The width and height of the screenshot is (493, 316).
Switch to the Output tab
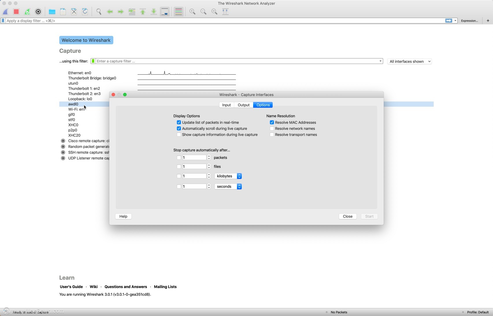[244, 105]
